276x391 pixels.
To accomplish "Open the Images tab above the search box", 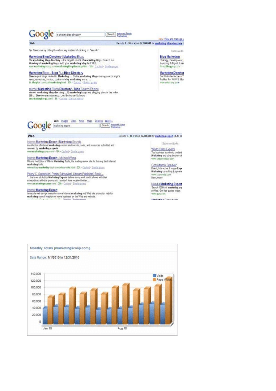I will tap(65, 121).
